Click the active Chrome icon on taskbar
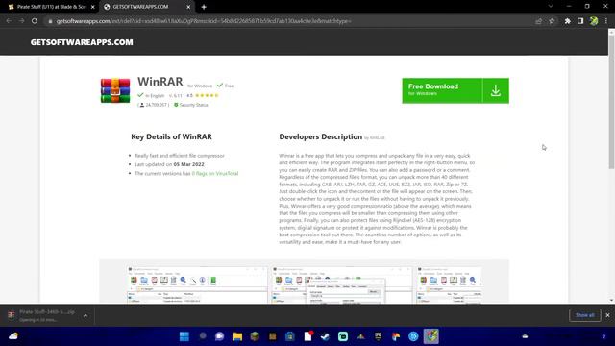615x346 pixels. coord(431,336)
